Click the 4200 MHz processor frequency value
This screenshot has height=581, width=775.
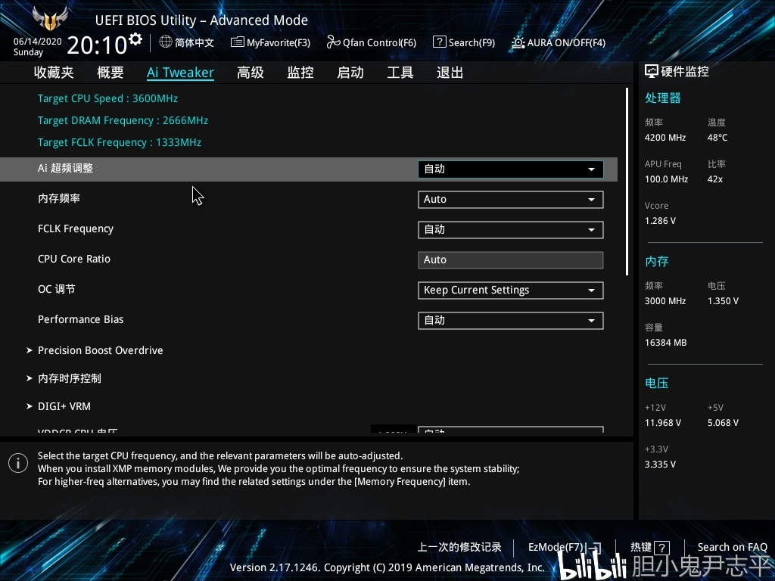665,138
